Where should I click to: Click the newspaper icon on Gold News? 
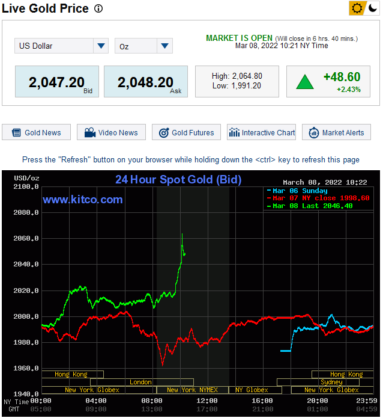point(16,132)
